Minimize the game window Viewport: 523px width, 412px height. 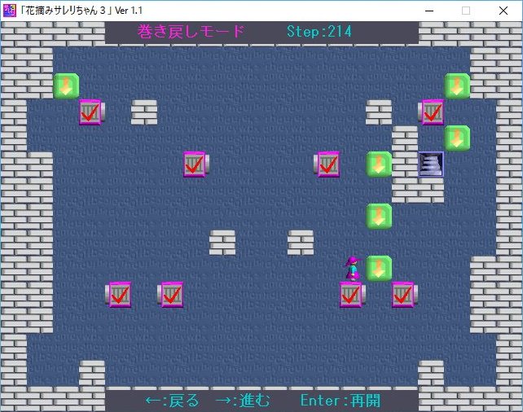pos(429,11)
